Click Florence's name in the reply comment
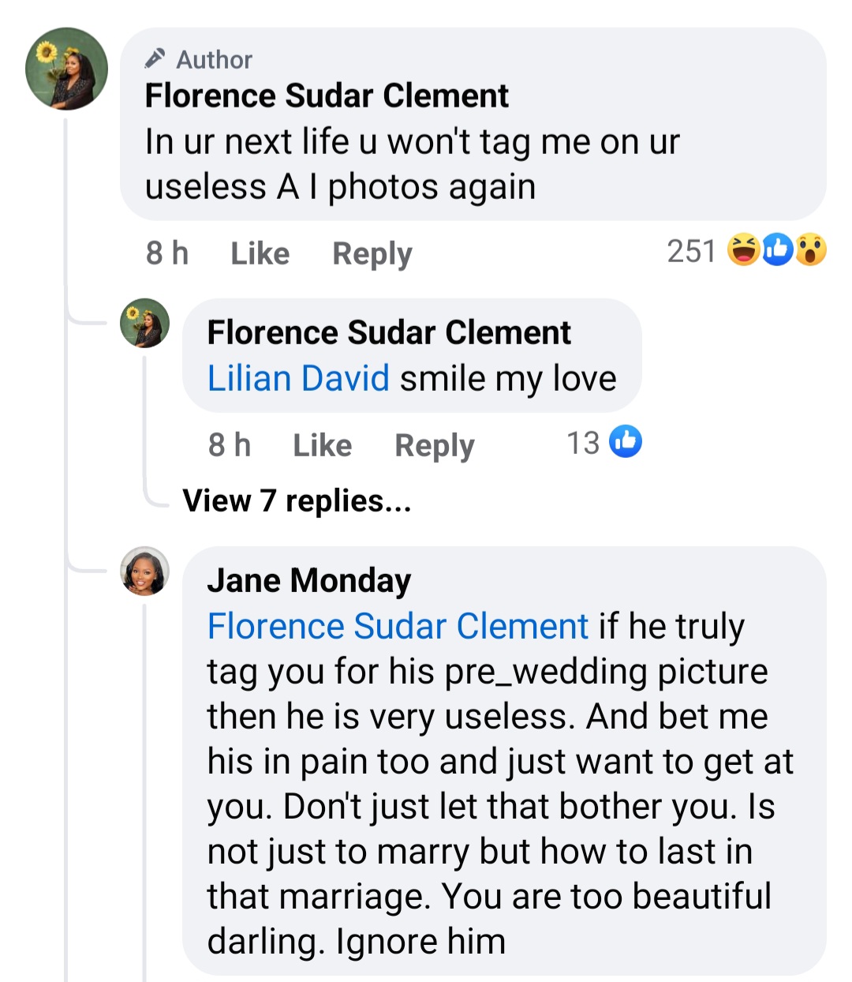The width and height of the screenshot is (852, 982). pos(388,332)
